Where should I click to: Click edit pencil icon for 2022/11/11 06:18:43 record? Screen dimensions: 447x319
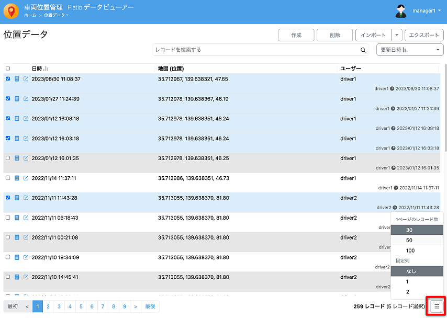coord(26,218)
